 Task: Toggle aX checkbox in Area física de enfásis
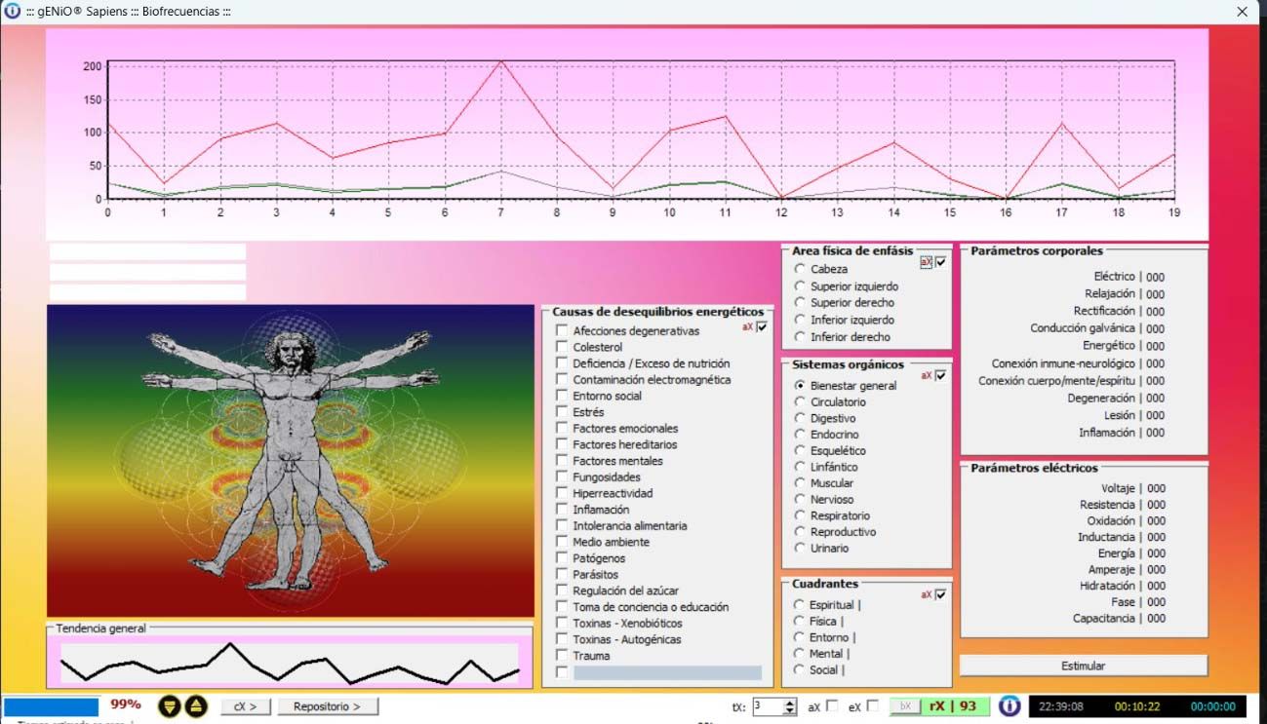941,262
